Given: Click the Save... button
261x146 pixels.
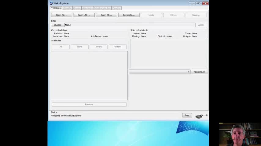Looking at the screenshot, I should tap(196, 15).
